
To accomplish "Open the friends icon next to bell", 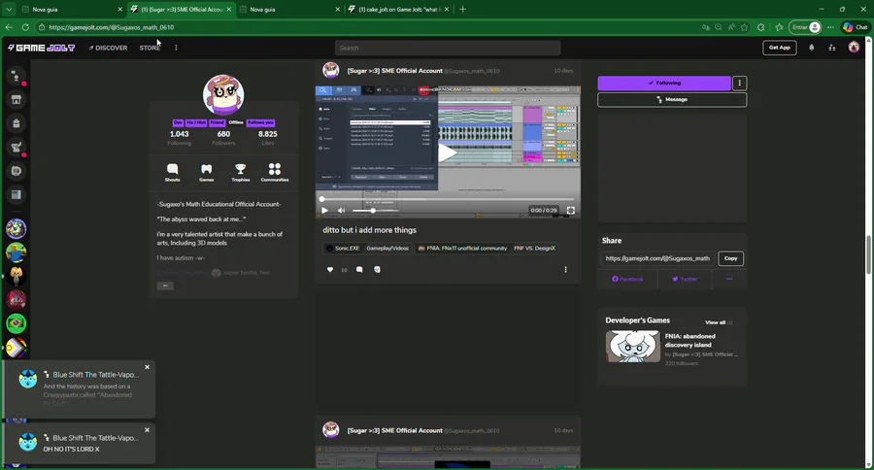I will (x=832, y=48).
